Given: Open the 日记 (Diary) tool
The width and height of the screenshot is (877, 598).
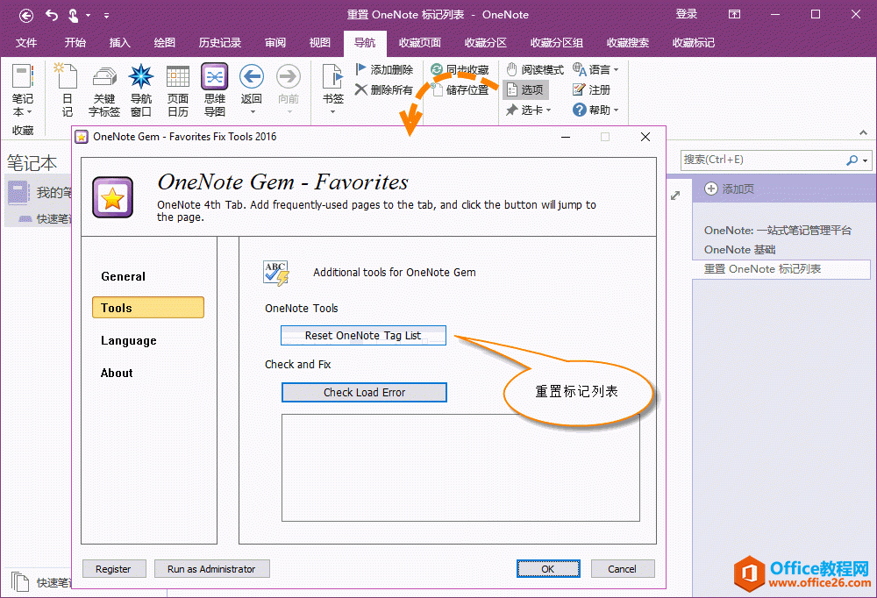Looking at the screenshot, I should (66, 88).
